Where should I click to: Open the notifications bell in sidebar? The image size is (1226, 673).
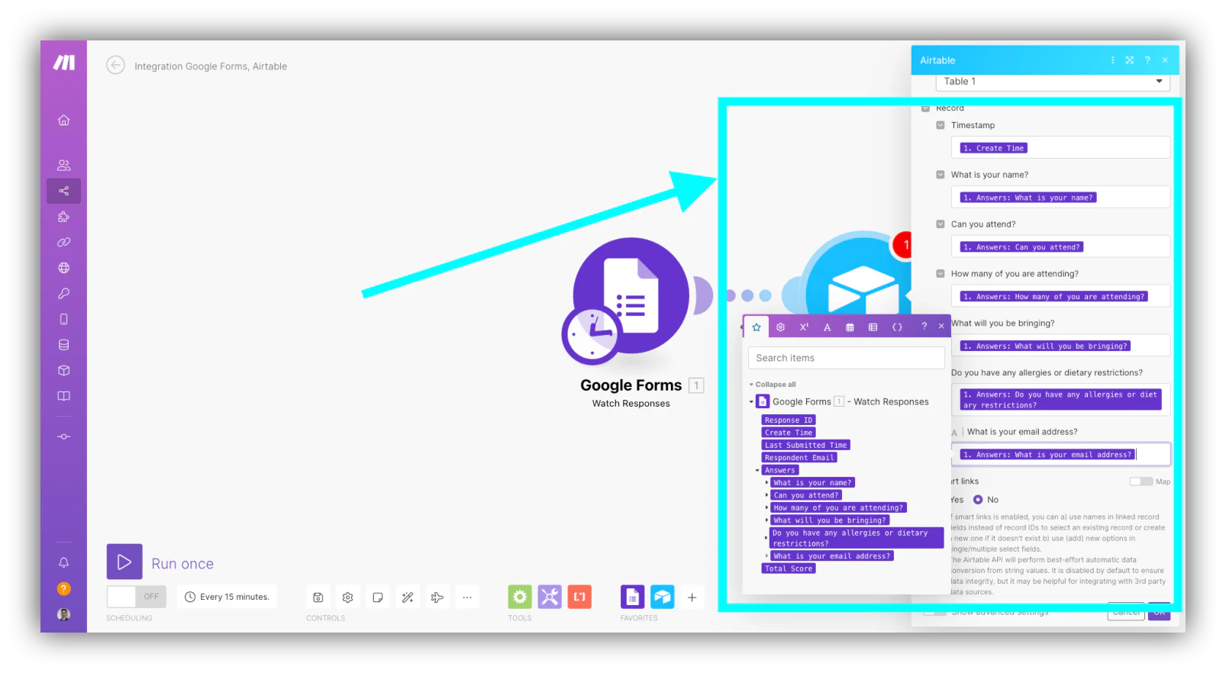64,562
